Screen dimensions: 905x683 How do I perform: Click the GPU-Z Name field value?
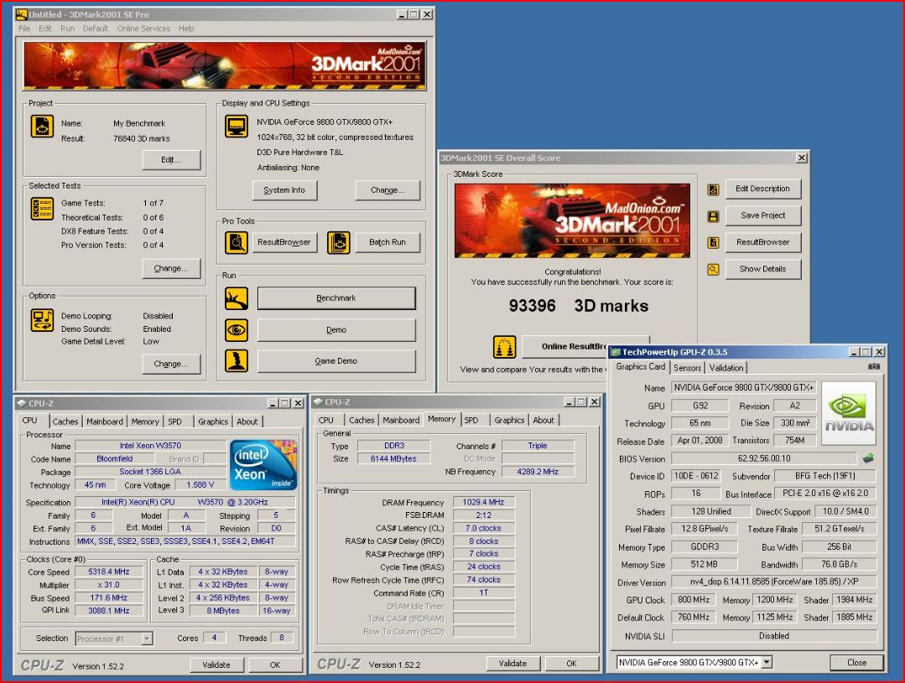coord(743,388)
